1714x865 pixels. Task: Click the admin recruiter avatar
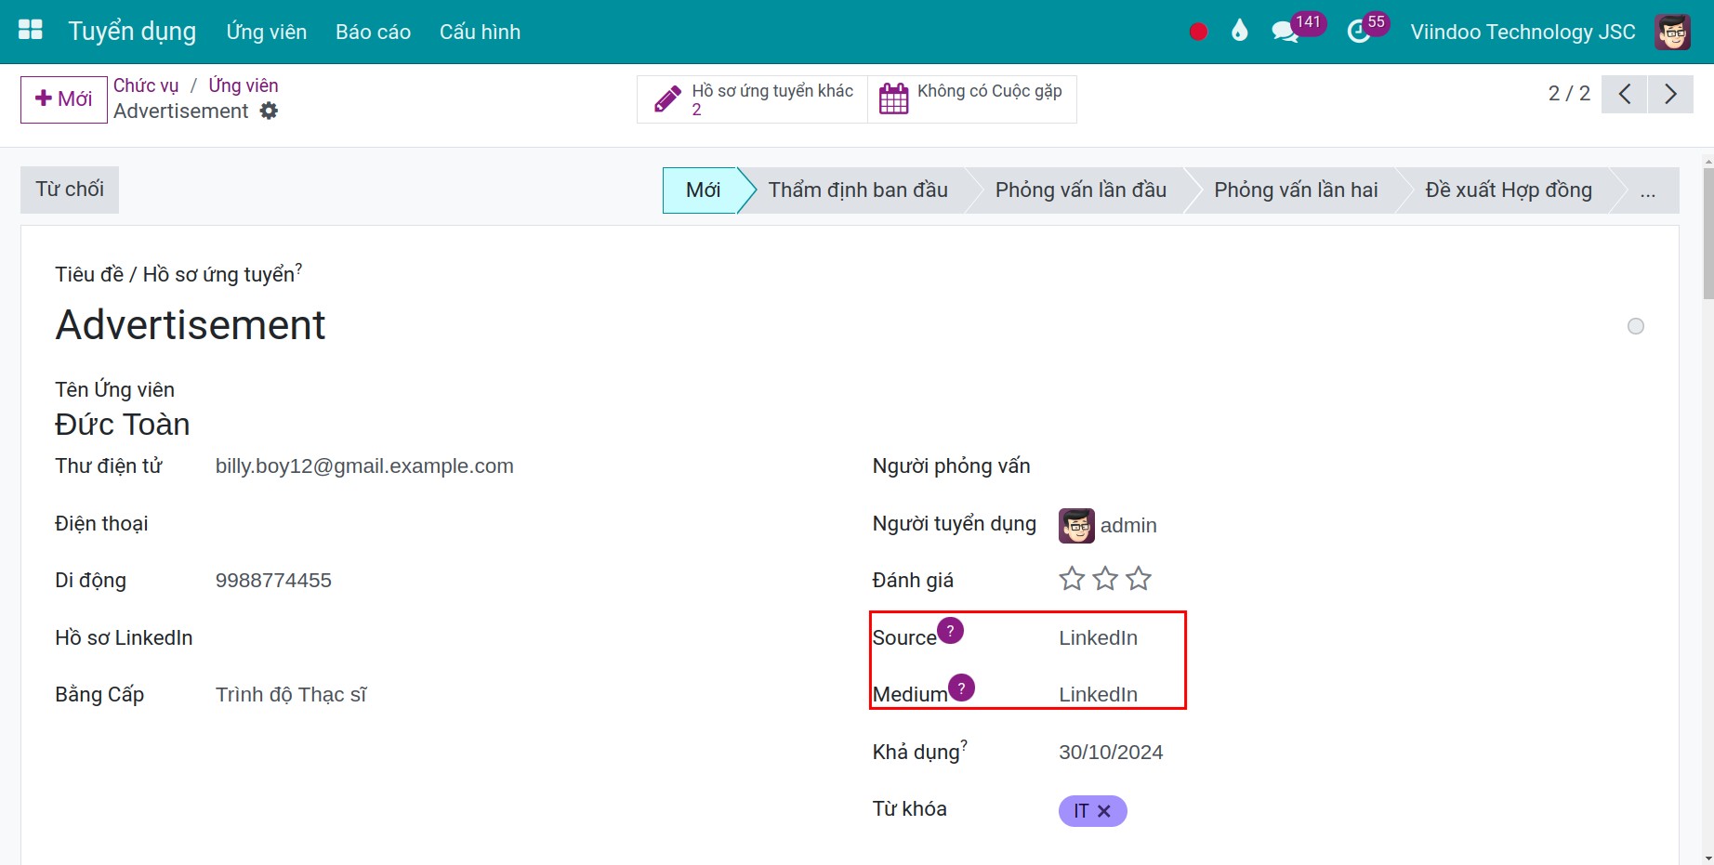1076,526
